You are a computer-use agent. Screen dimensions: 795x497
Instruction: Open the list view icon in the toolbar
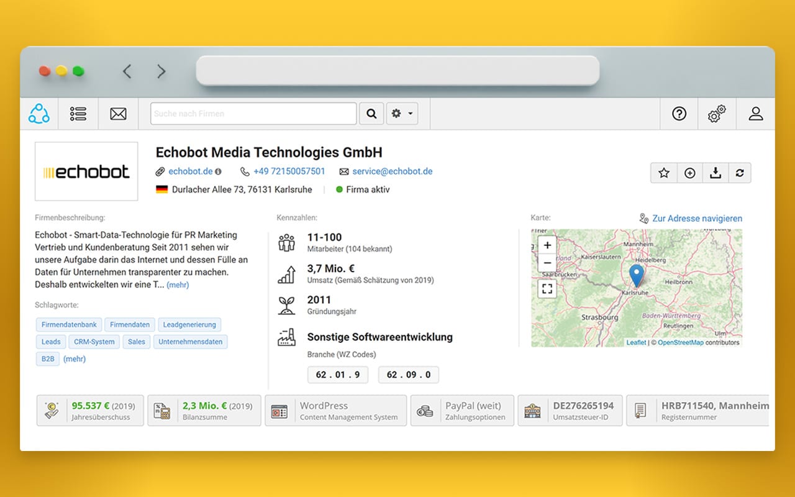tap(78, 114)
